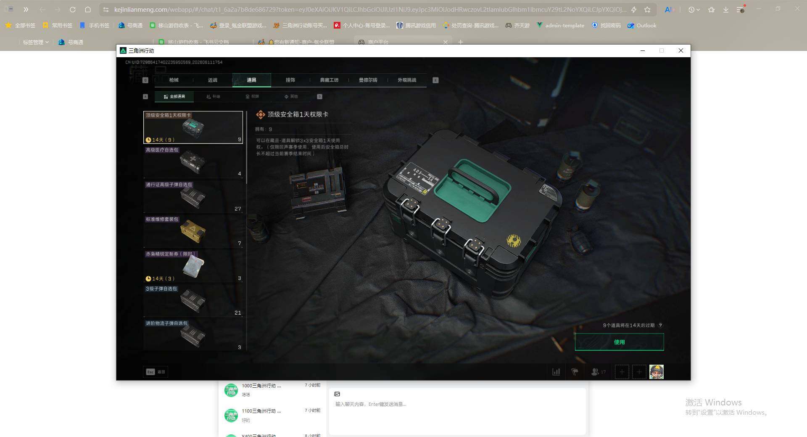Click the second plus squad slot
This screenshot has height=437, width=807.
click(639, 372)
